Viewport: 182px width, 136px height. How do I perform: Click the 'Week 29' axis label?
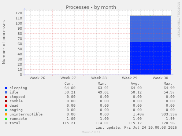[x=130, y=78]
